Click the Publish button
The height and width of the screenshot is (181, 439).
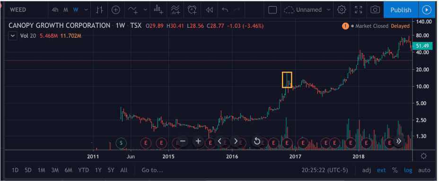click(401, 10)
